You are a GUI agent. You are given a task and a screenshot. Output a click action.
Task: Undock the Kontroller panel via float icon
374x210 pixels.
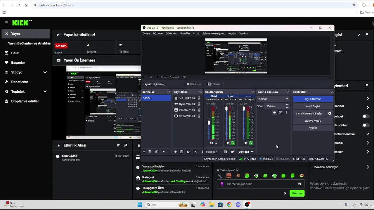click(x=332, y=92)
